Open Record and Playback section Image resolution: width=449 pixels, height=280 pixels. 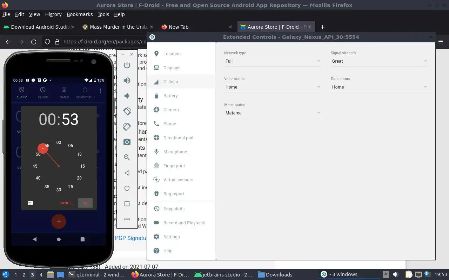tap(181, 223)
